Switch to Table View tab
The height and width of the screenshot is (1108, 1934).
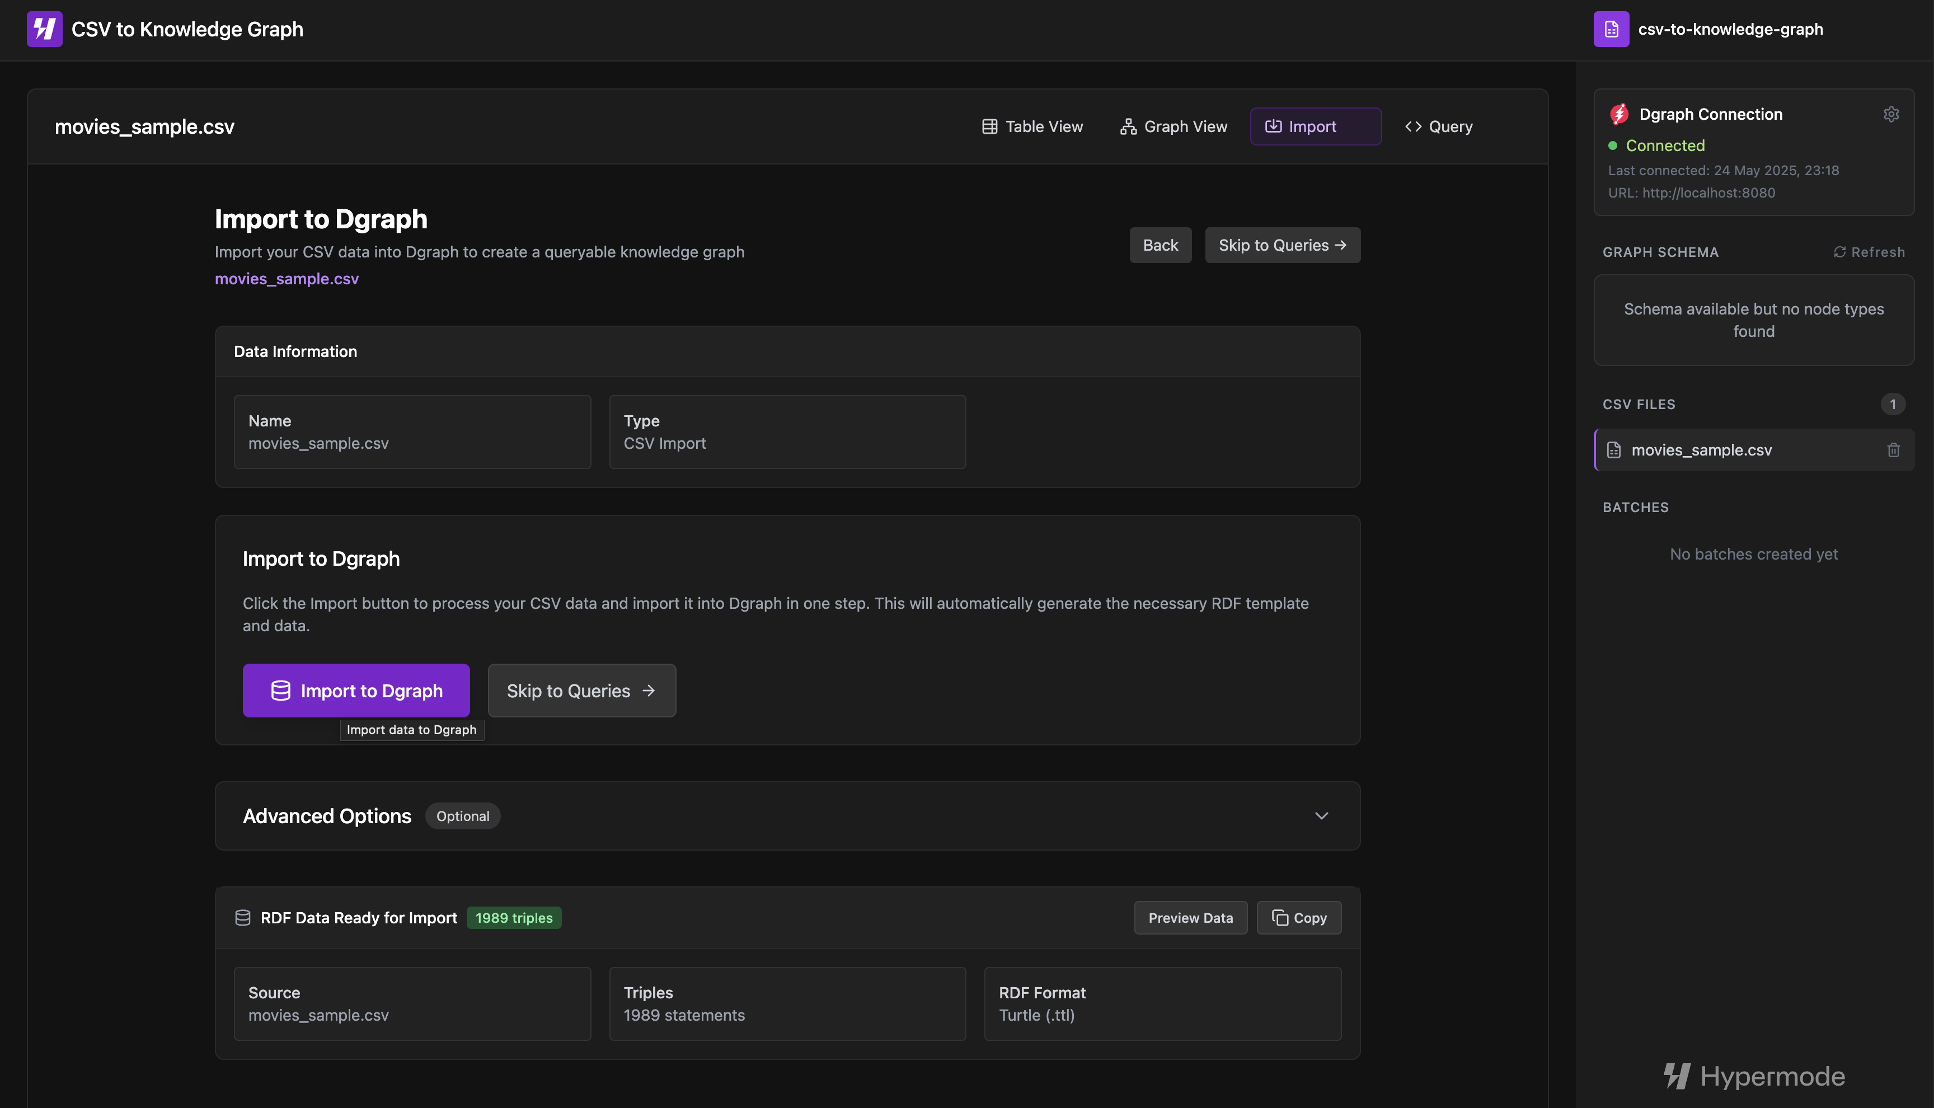coord(1032,126)
